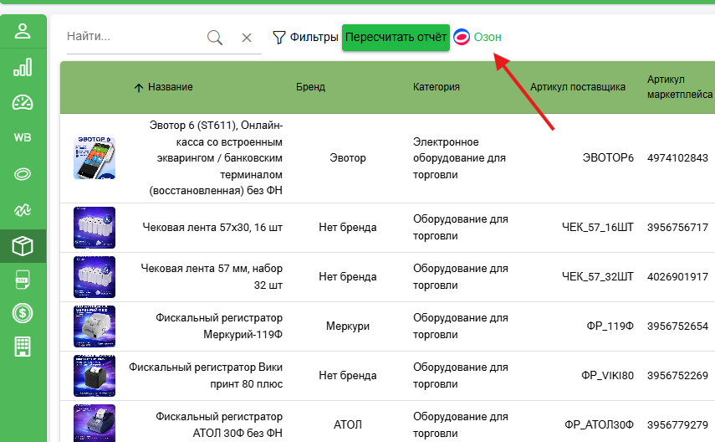Viewport: 715px width, 442px height.
Task: Open the Фильтры filter panel
Action: pyautogui.click(x=305, y=37)
